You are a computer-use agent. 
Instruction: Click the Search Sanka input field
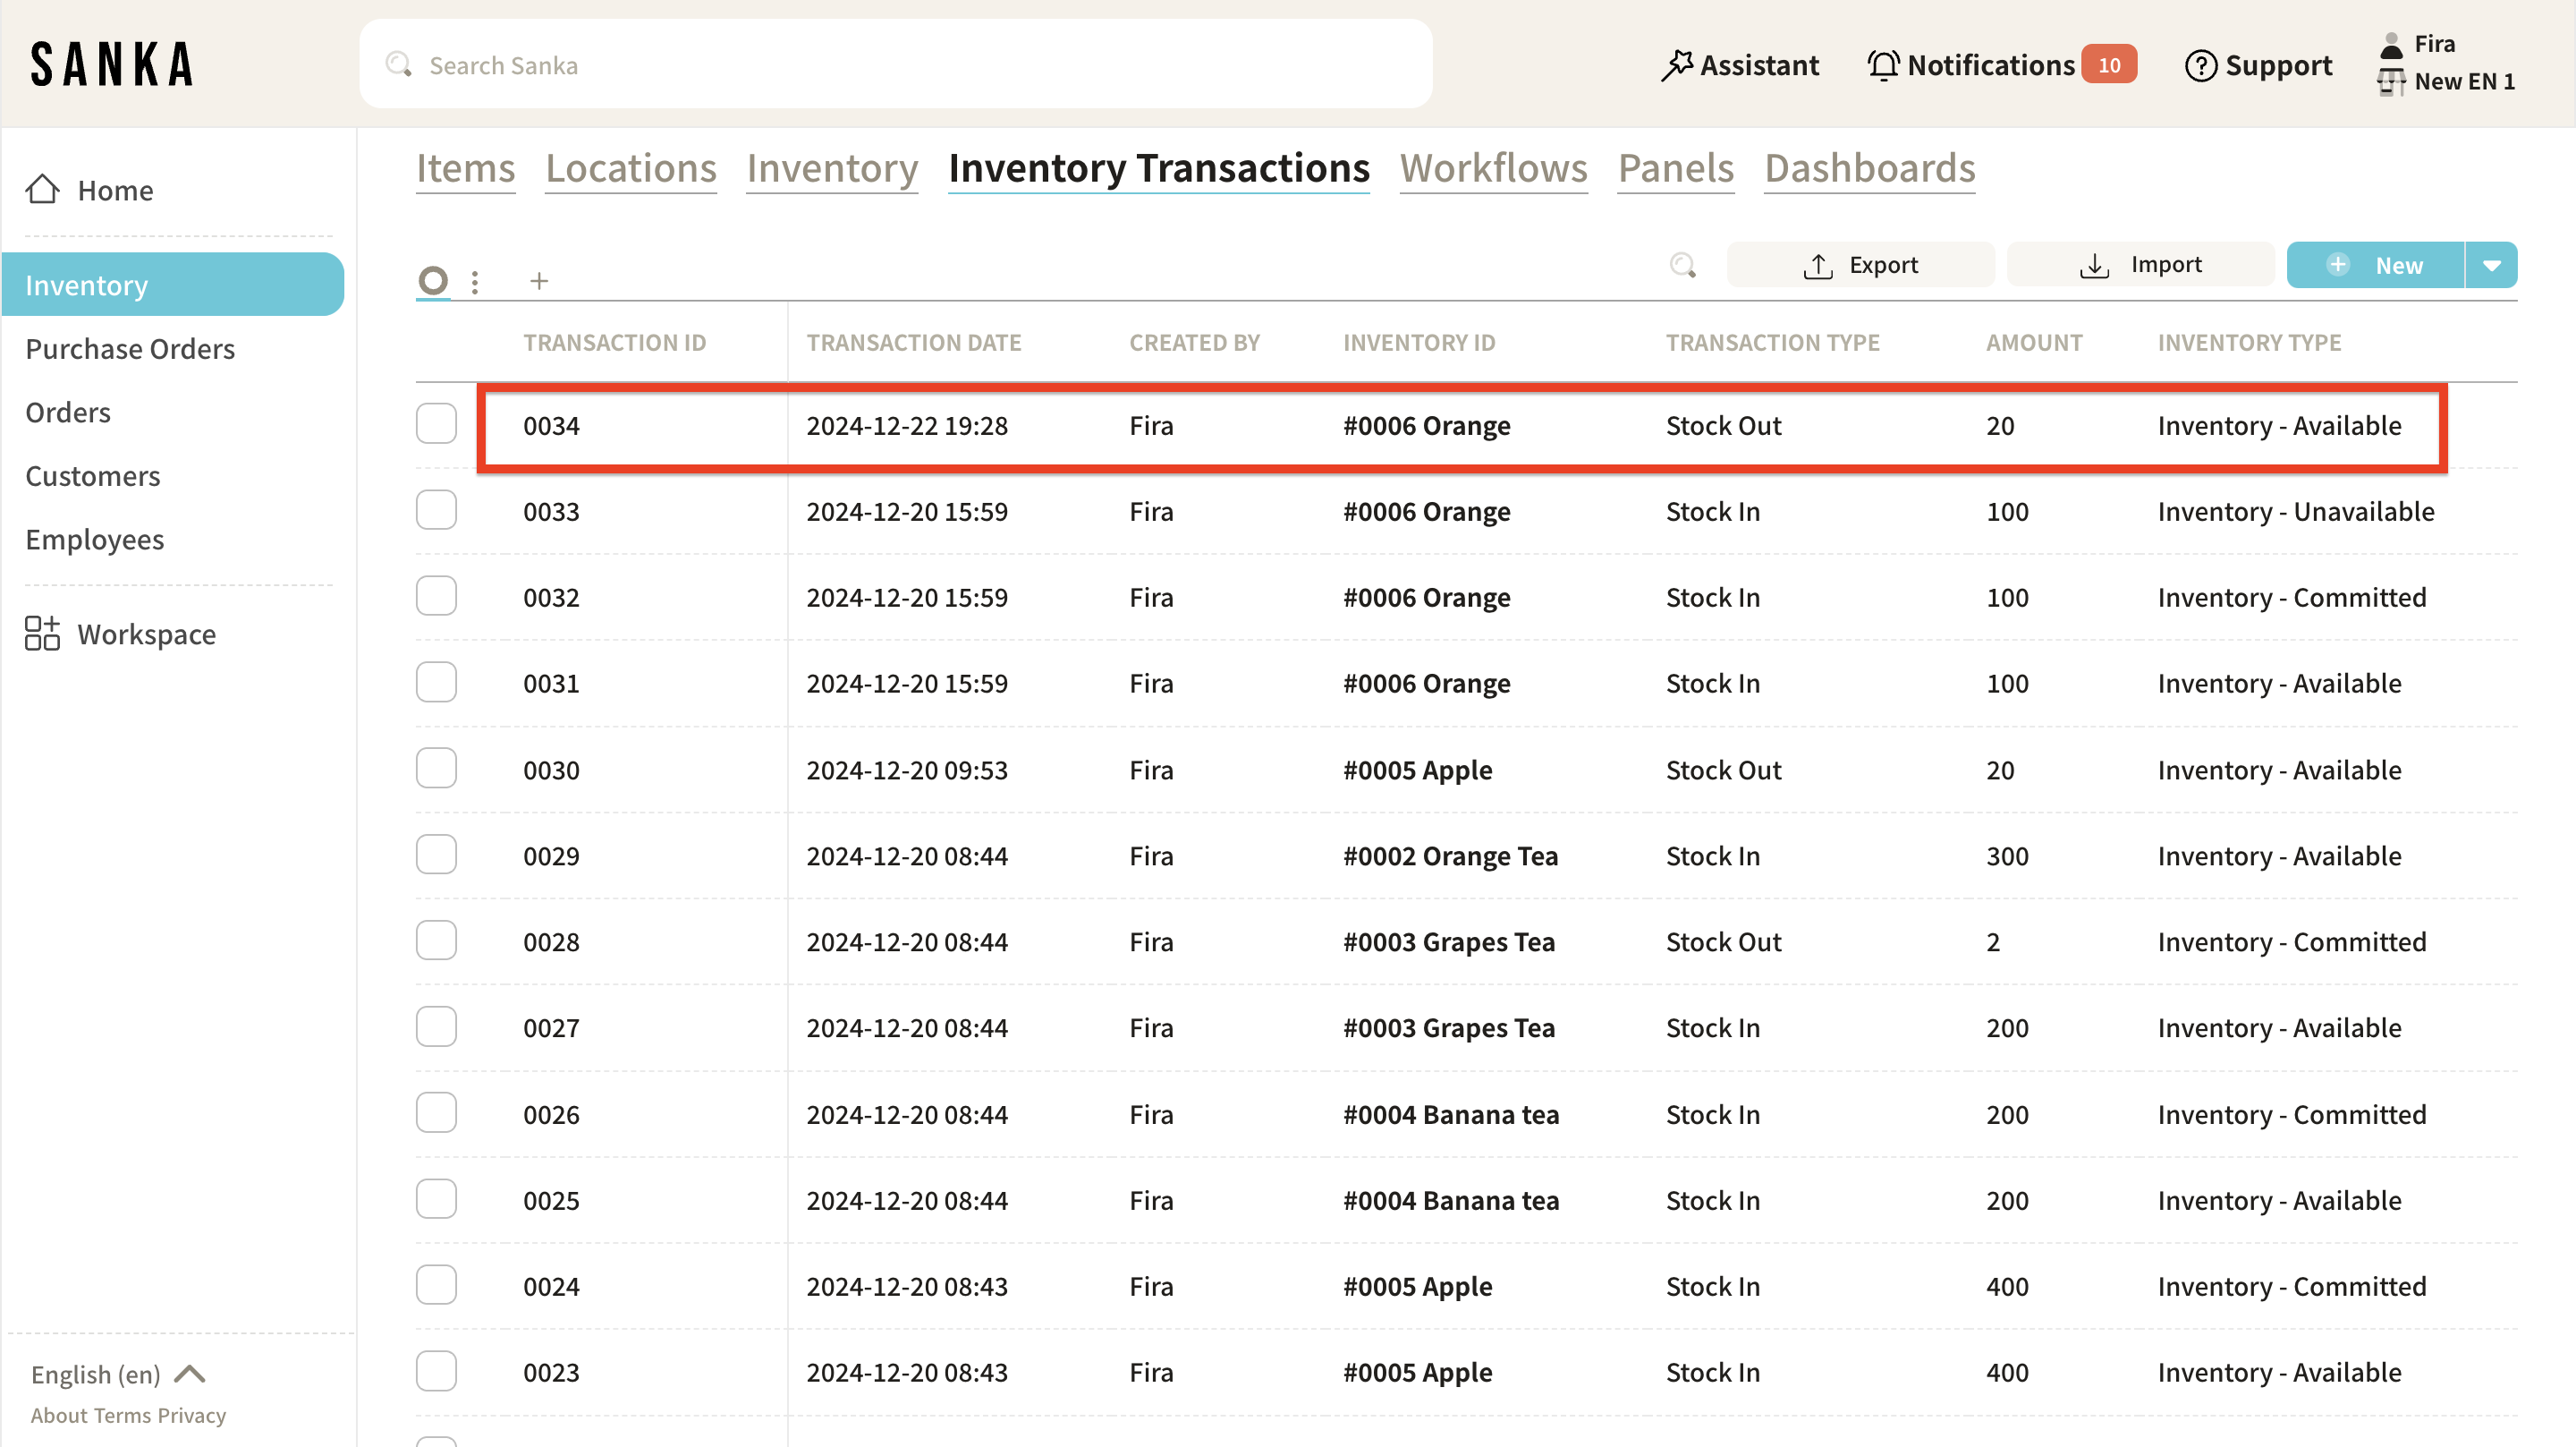(895, 65)
